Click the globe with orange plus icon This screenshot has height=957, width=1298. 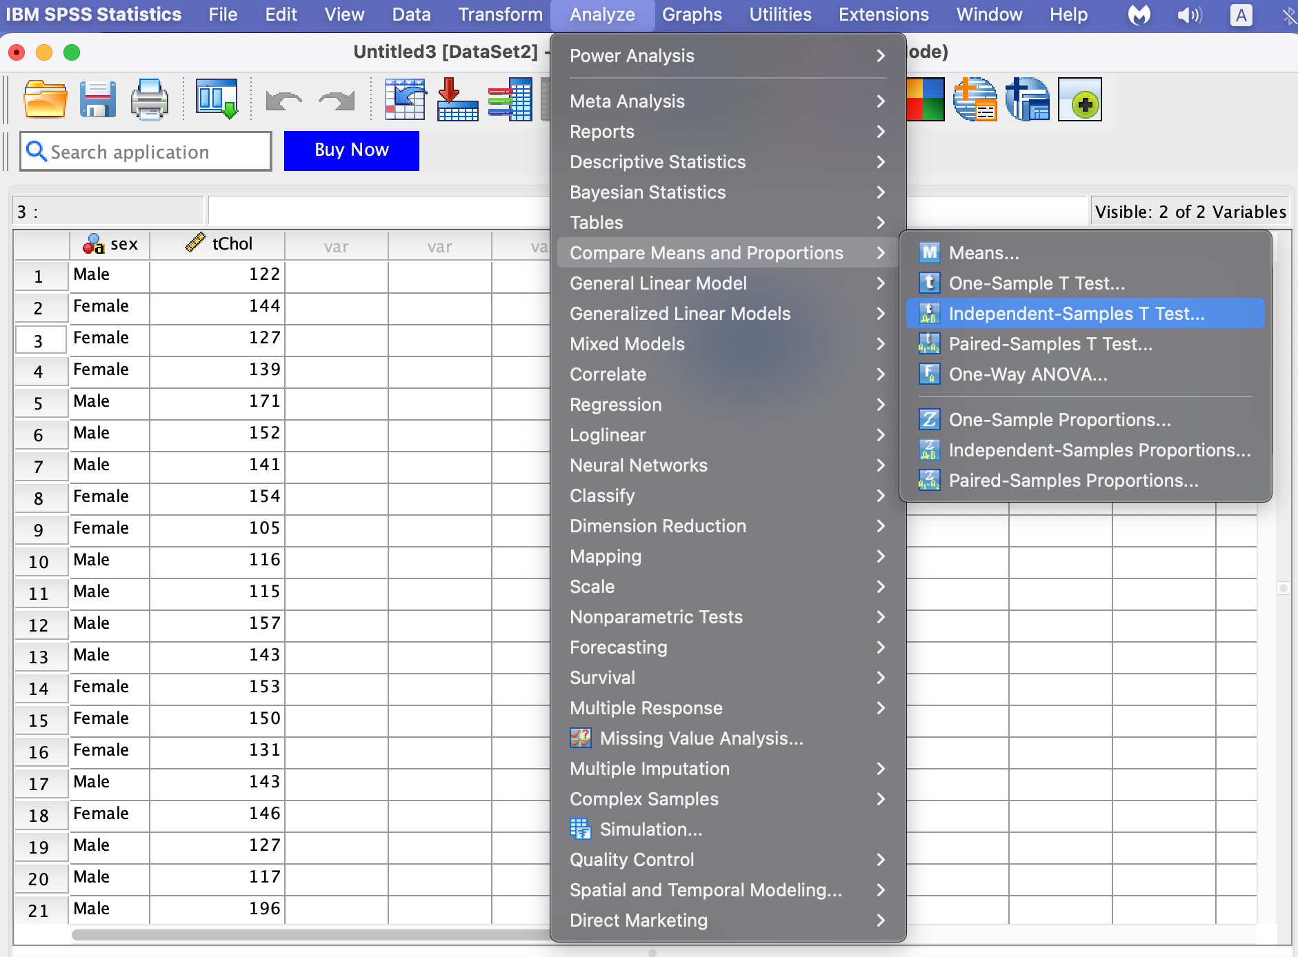pos(975,99)
